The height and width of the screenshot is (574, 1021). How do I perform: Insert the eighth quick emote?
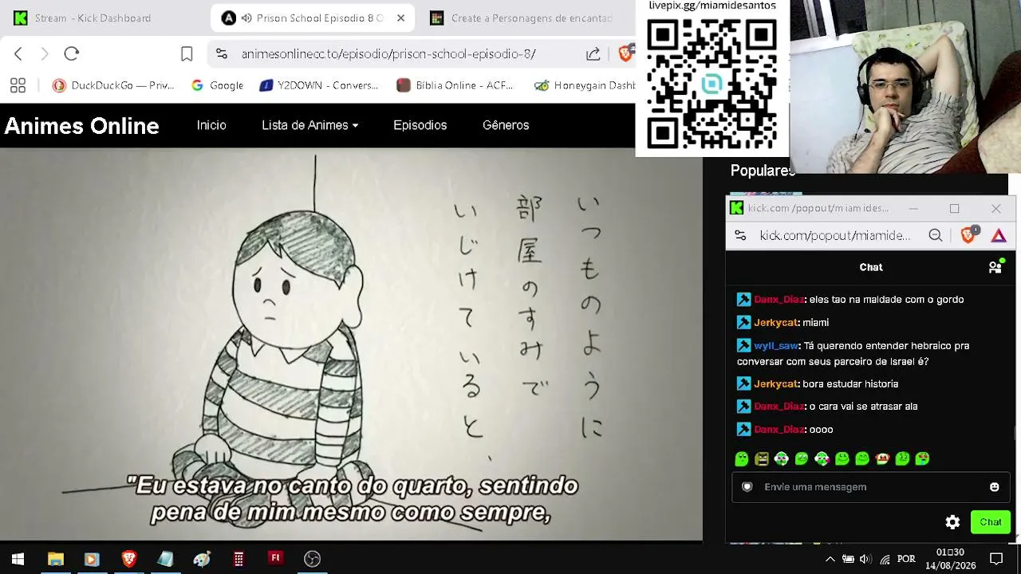882,458
